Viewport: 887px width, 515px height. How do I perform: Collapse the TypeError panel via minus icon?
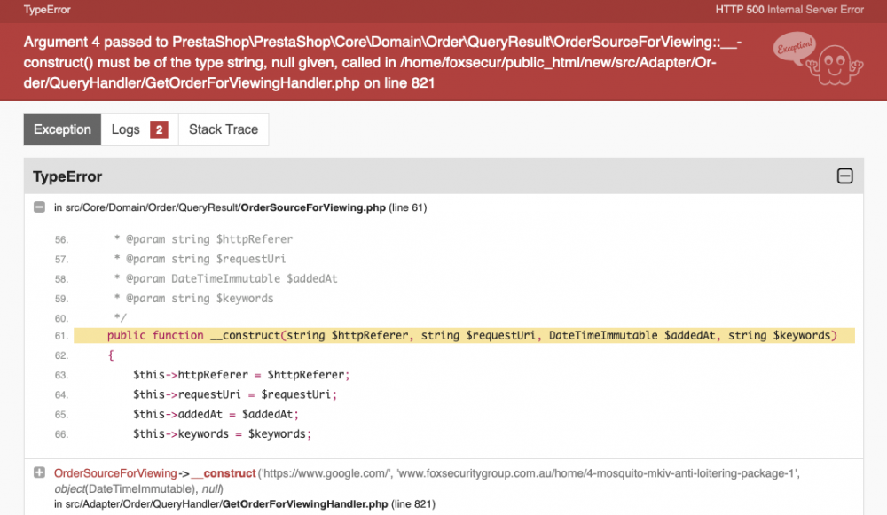point(846,176)
